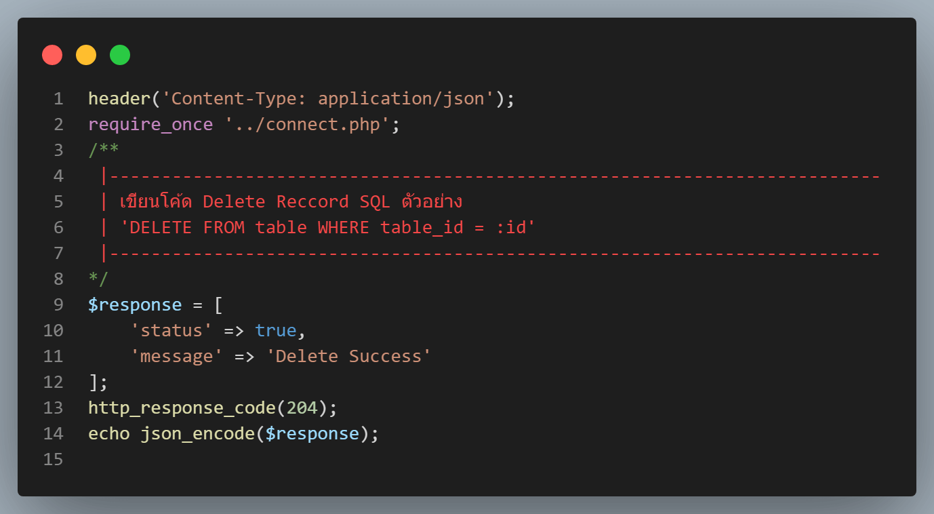Image resolution: width=934 pixels, height=514 pixels.
Task: Click the true value on line 10
Action: [275, 330]
